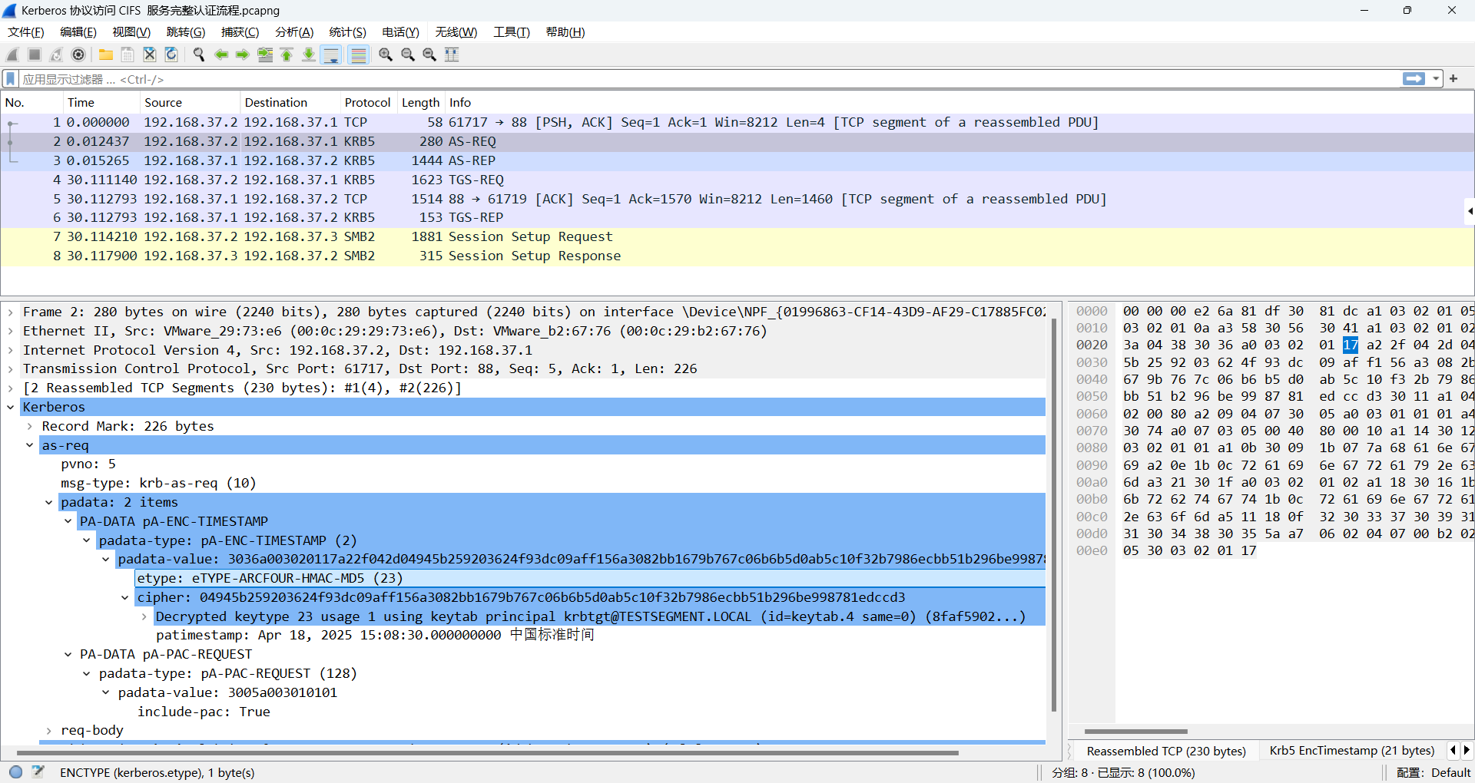Expand Record Mark: 226 bytes
The image size is (1475, 783).
tap(30, 427)
